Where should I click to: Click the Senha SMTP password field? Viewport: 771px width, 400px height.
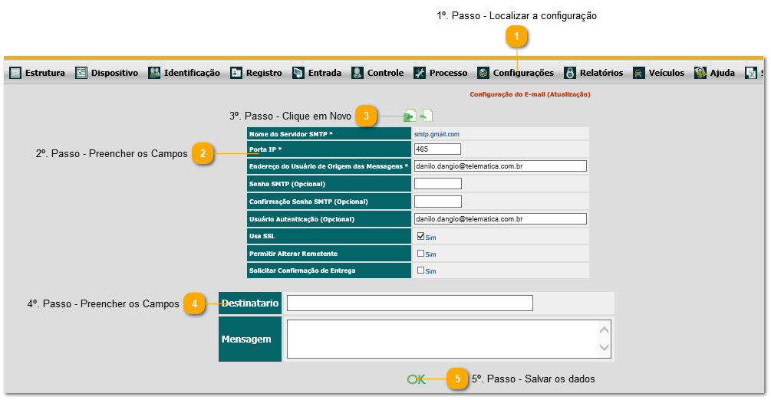438,184
